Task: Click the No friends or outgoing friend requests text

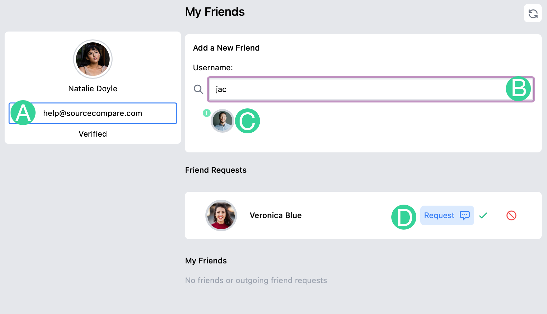Action: tap(256, 280)
